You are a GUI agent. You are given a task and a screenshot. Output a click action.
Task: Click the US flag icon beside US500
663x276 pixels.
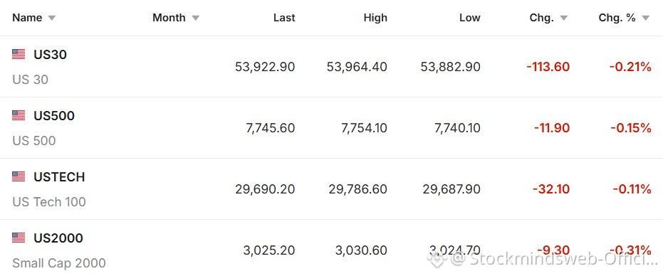[x=19, y=115]
